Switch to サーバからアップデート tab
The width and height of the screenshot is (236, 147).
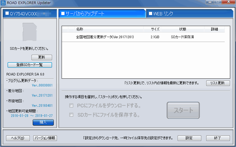(x=102, y=14)
